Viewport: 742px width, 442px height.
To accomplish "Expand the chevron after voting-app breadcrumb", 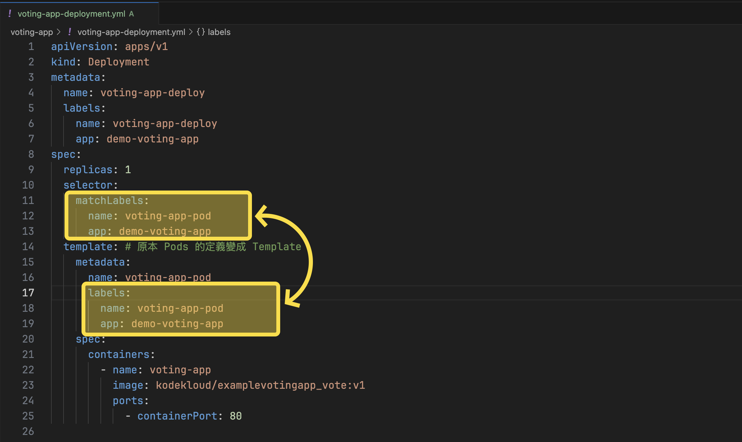I will point(58,32).
